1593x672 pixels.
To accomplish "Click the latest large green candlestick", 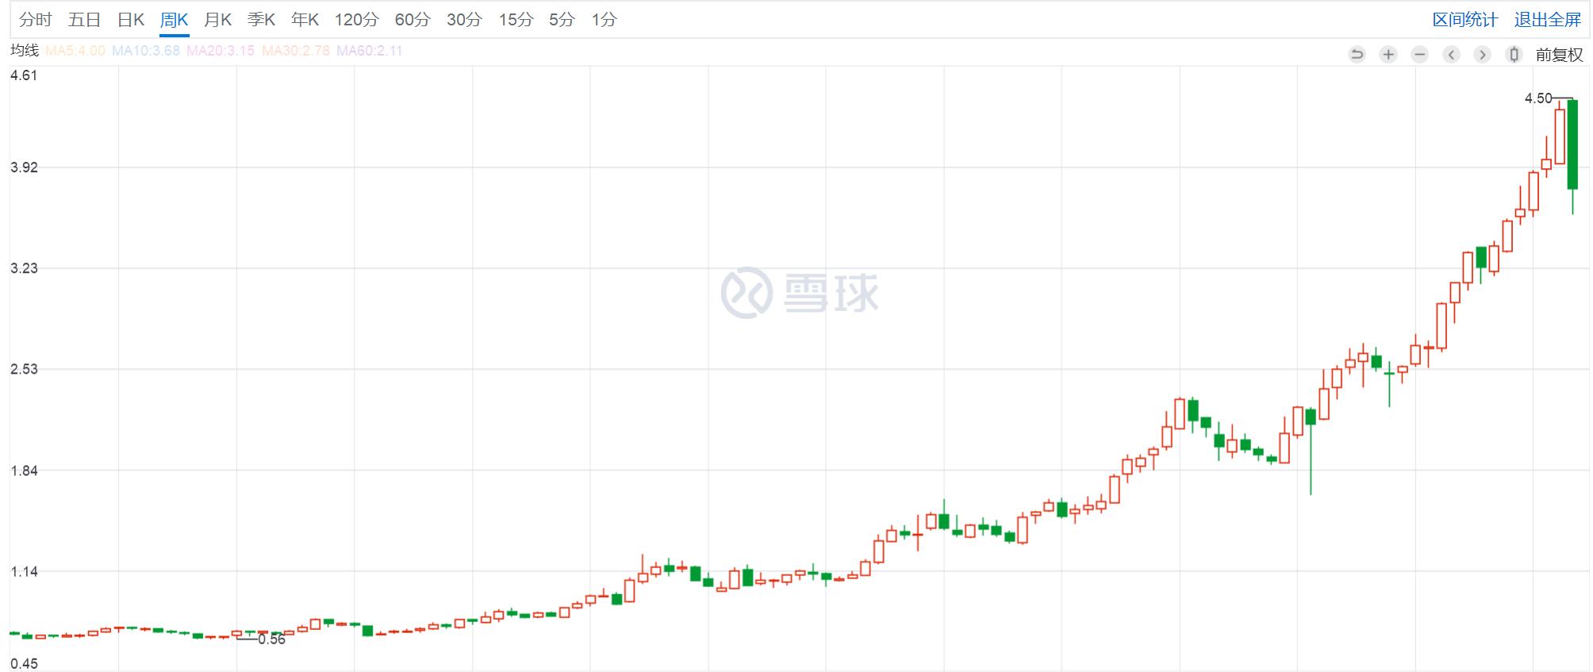I will [1572, 144].
